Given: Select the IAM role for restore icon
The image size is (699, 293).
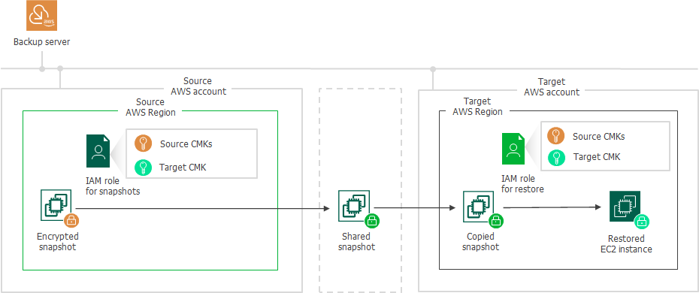Looking at the screenshot, I should [513, 149].
